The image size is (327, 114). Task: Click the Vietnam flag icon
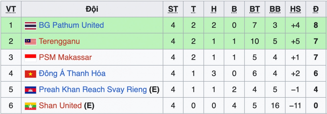(31, 74)
